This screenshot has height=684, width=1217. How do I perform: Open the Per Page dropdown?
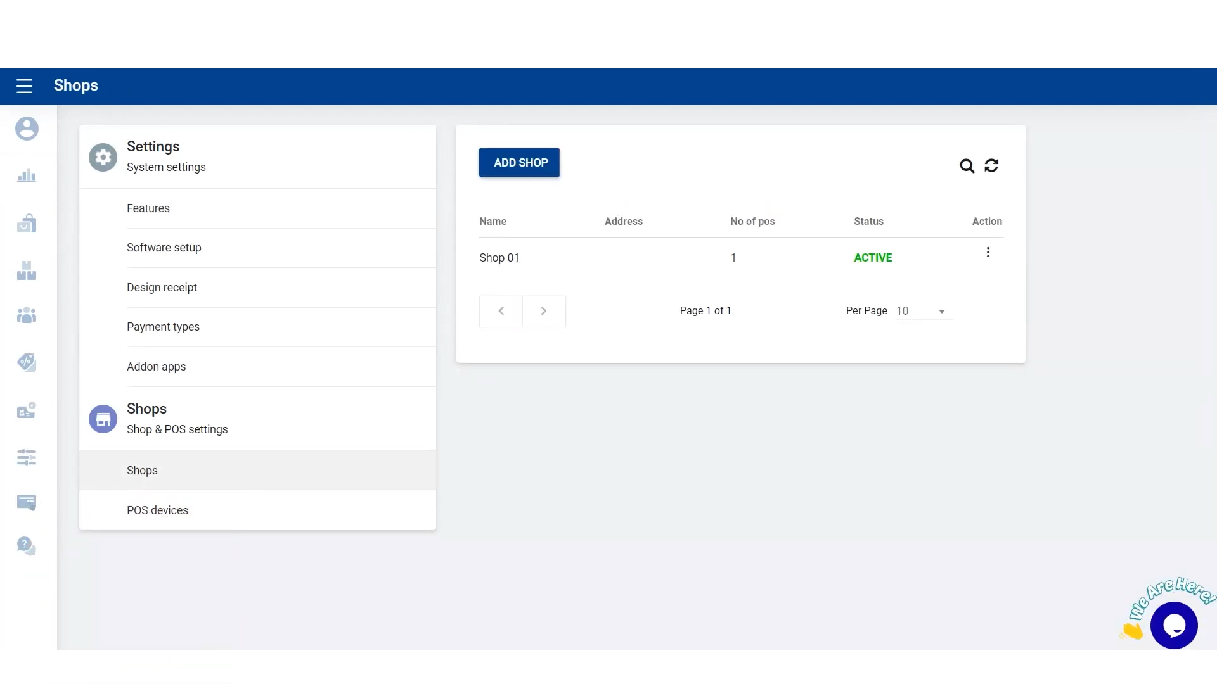[x=923, y=311]
